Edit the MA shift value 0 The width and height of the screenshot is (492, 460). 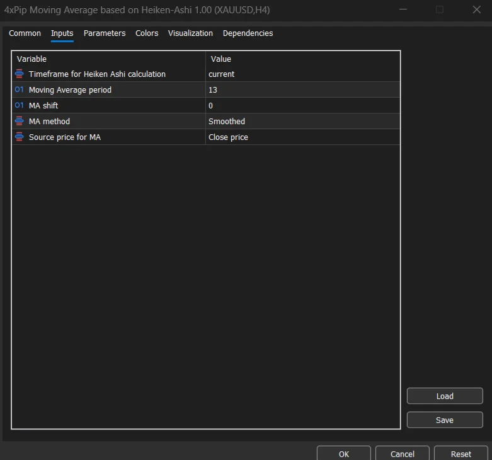click(x=303, y=105)
